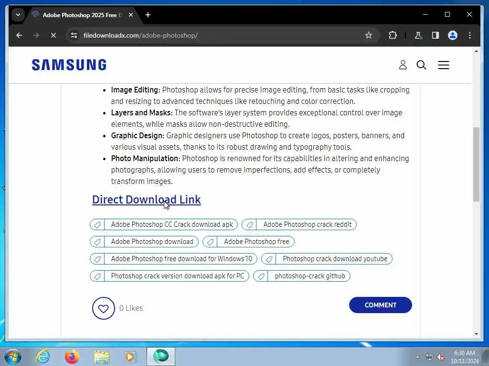Viewport: 489px width, 366px height.
Task: Open the site search magnifier icon
Action: coord(421,65)
